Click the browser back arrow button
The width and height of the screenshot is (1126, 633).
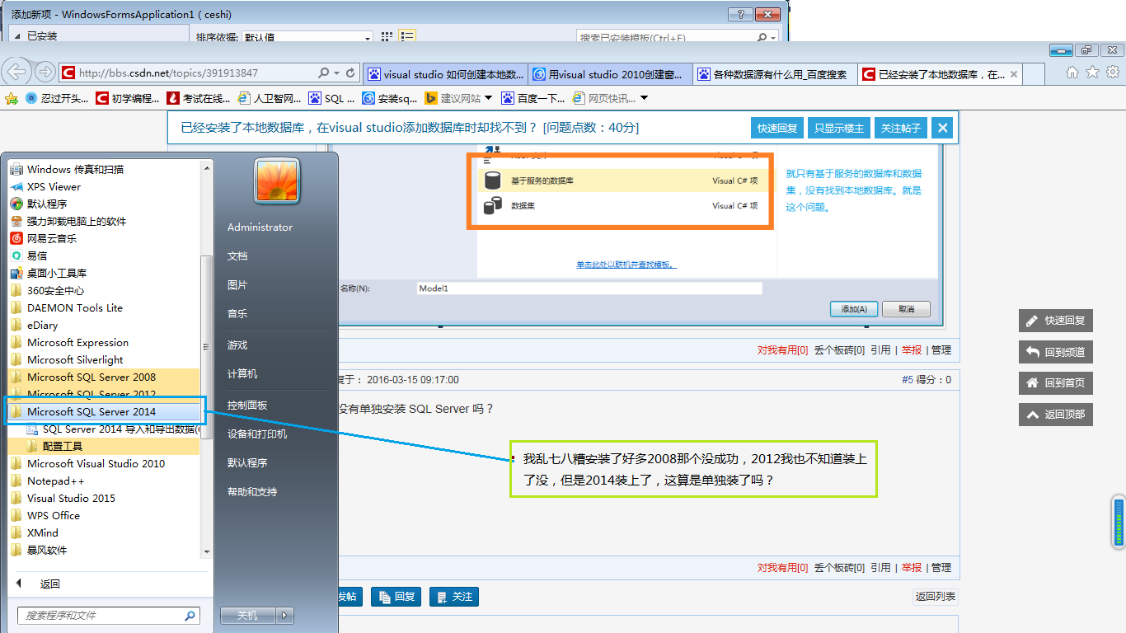16,72
